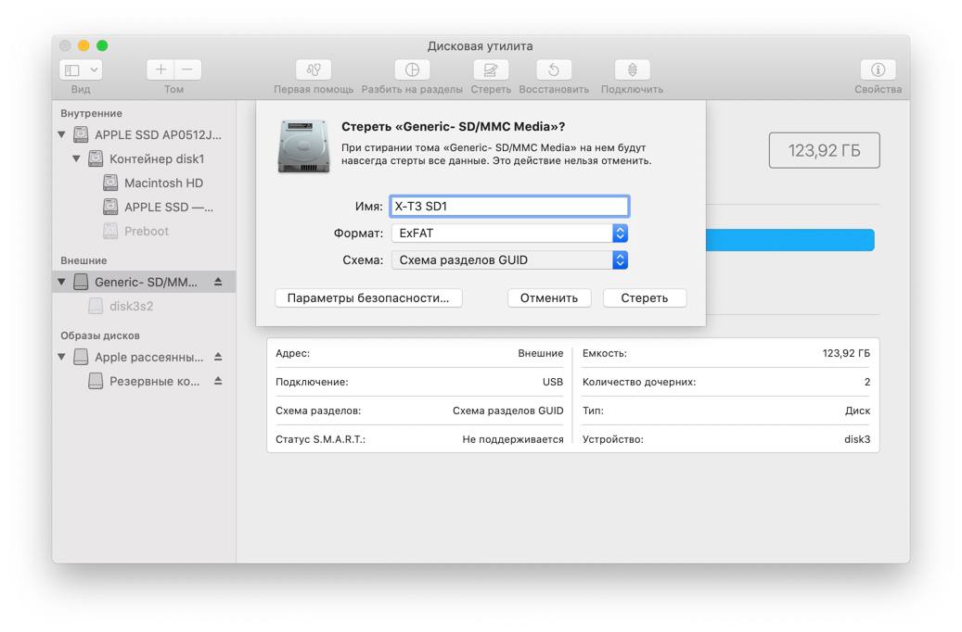Image resolution: width=962 pixels, height=632 pixels.
Task: Eject Generic- SD/MMC disk
Action: coord(218,282)
